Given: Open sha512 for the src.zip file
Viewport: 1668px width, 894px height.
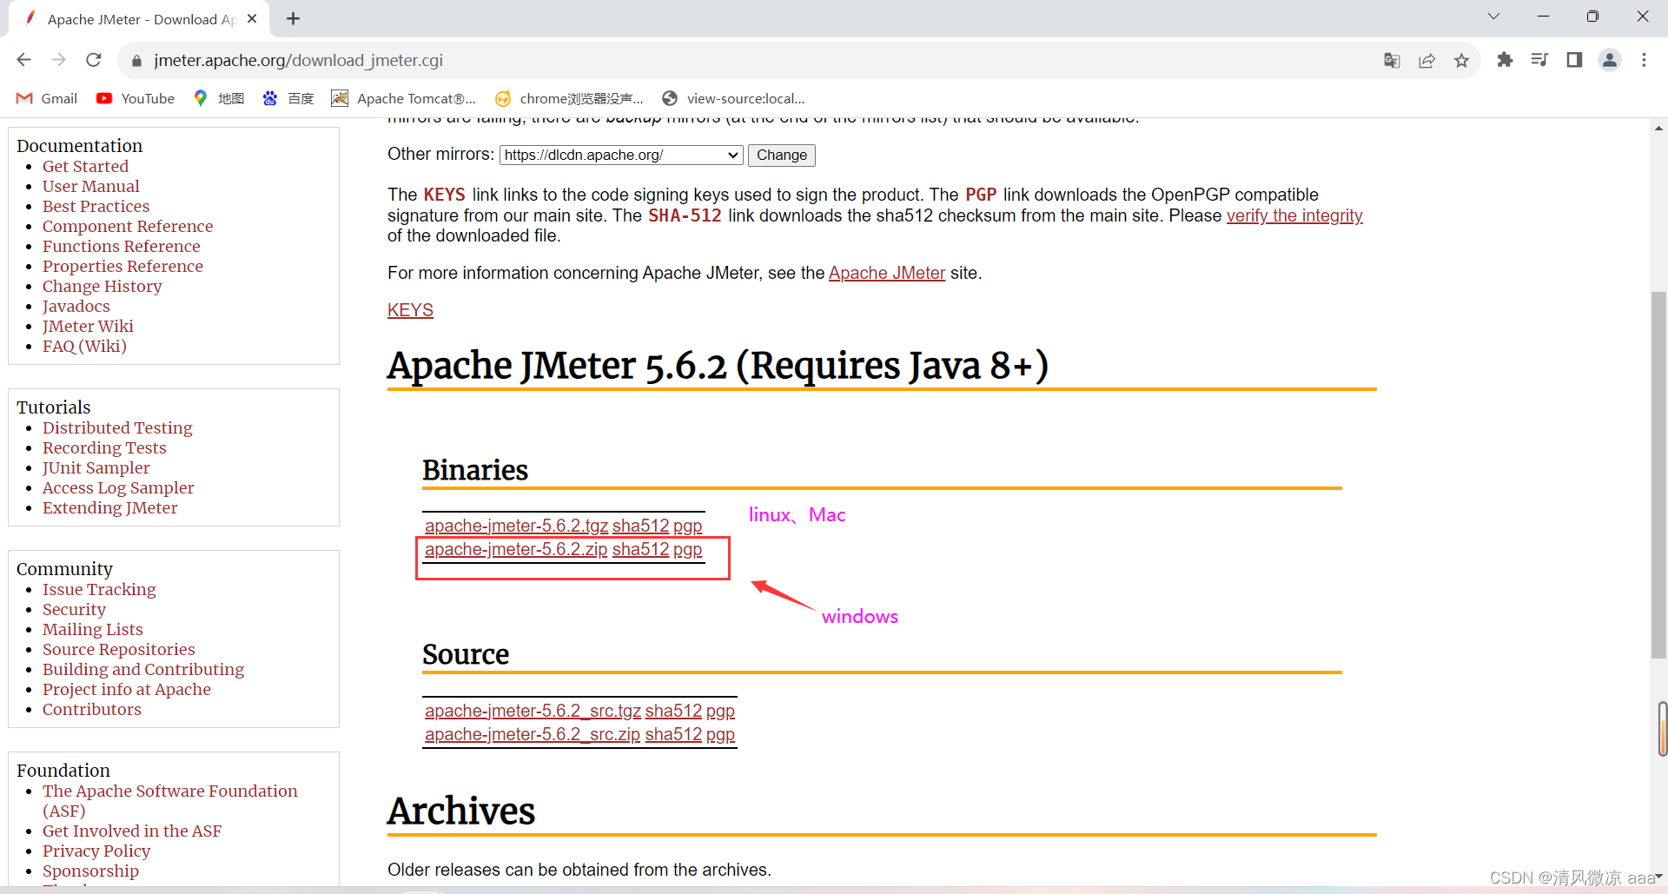Looking at the screenshot, I should tap(673, 734).
